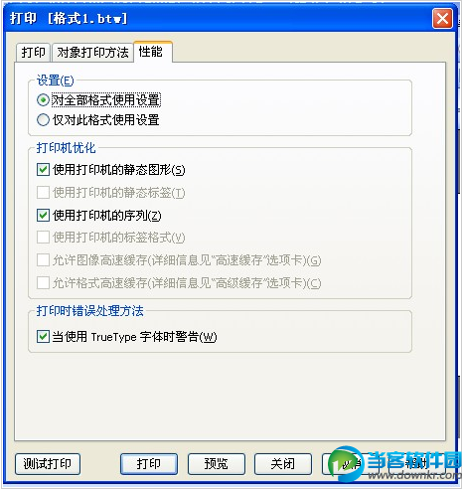The height and width of the screenshot is (489, 463).
Task: Enable 允许图像高速缓存 checkbox (G)
Action: coord(43,260)
